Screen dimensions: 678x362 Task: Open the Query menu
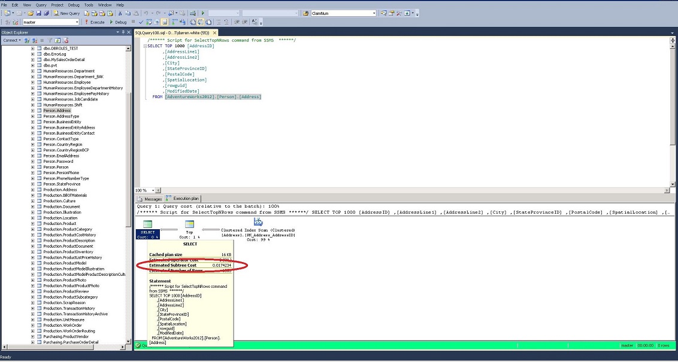pyautogui.click(x=41, y=4)
